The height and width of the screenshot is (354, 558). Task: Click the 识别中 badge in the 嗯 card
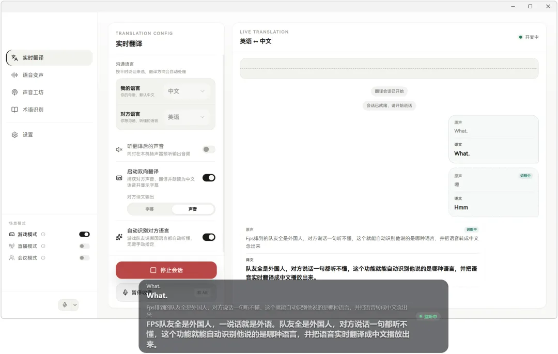coord(525,176)
